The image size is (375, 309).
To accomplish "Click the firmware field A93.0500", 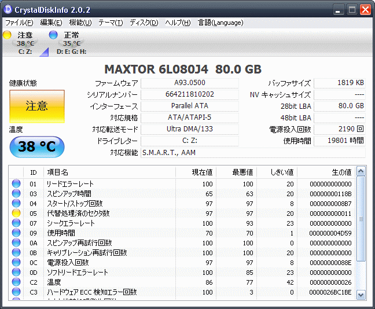I will coord(190,83).
